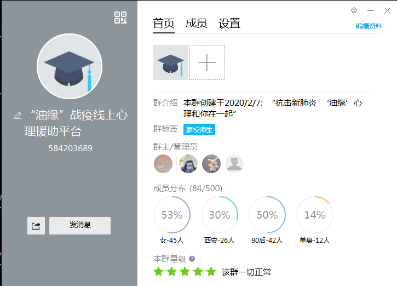
Task: Switch to the 首页 tab
Action: tap(164, 24)
